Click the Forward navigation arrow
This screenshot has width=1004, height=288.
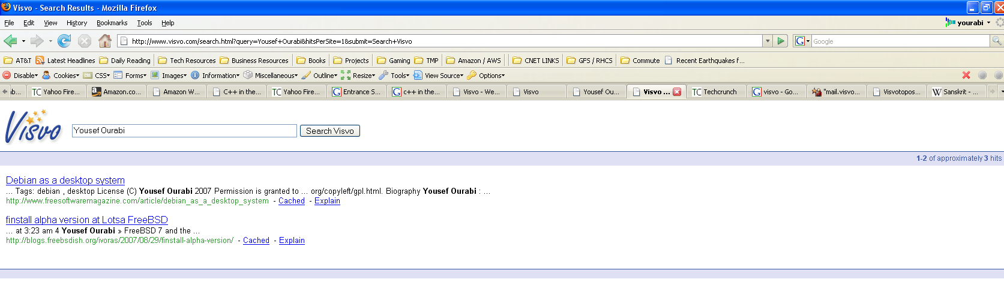click(37, 41)
